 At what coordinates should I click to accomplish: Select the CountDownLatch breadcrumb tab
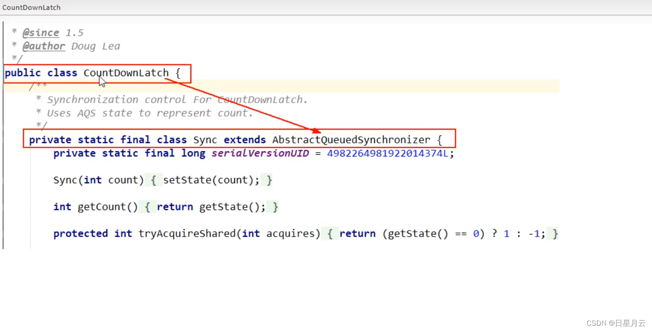point(32,7)
